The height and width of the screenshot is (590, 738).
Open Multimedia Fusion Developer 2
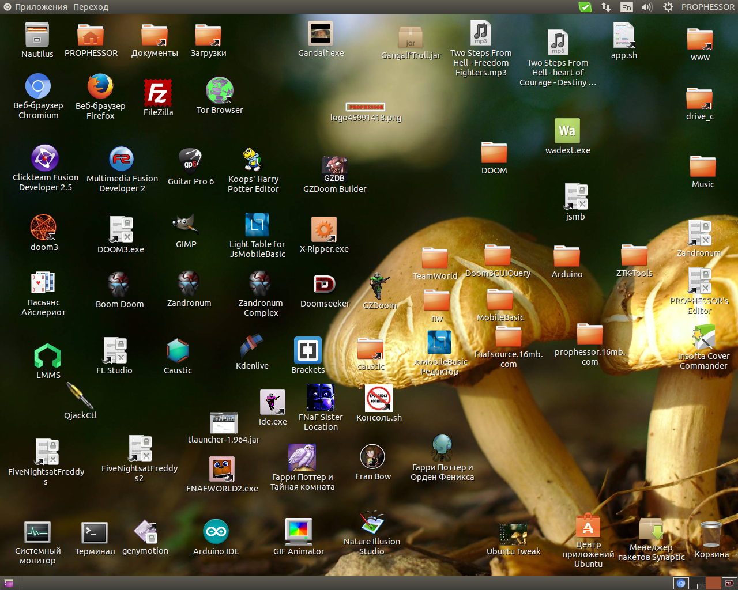click(122, 159)
